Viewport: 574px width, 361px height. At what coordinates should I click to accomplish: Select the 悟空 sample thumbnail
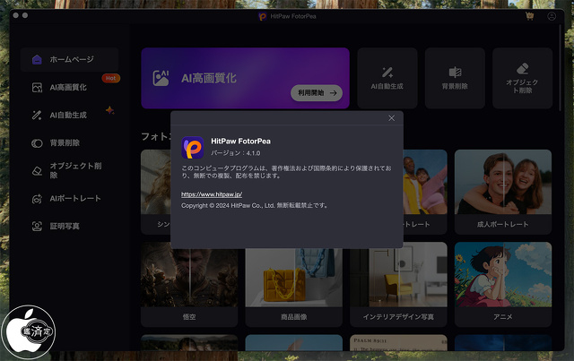point(189,277)
